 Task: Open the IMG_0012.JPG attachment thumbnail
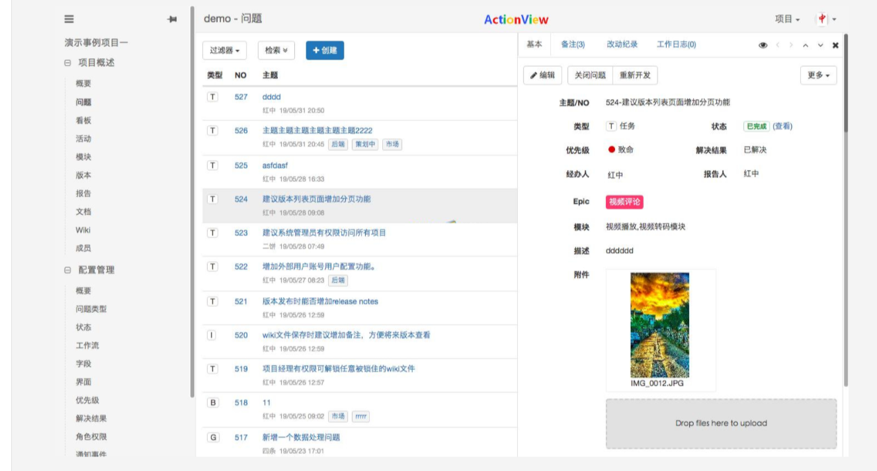pos(659,325)
